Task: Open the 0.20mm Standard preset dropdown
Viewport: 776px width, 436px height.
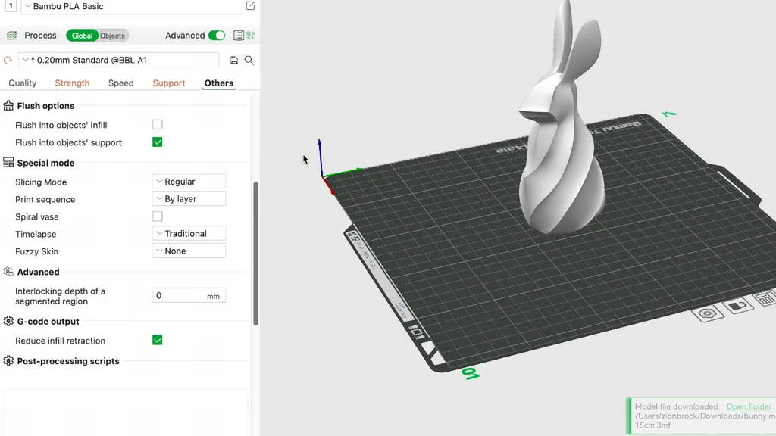Action: click(x=119, y=60)
